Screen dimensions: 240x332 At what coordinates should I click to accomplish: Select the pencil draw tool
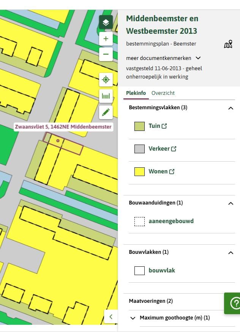coord(106,112)
